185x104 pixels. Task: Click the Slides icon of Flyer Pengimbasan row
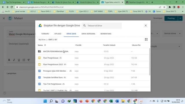pyautogui.click(x=39, y=58)
